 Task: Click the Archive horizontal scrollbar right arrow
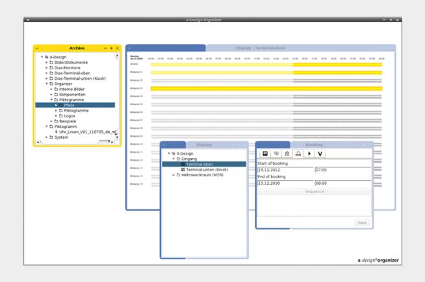112,142
